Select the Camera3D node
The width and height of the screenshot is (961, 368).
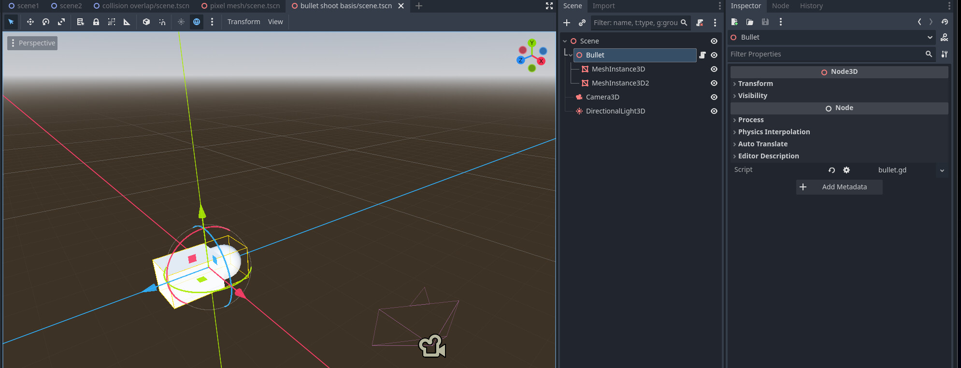click(602, 97)
